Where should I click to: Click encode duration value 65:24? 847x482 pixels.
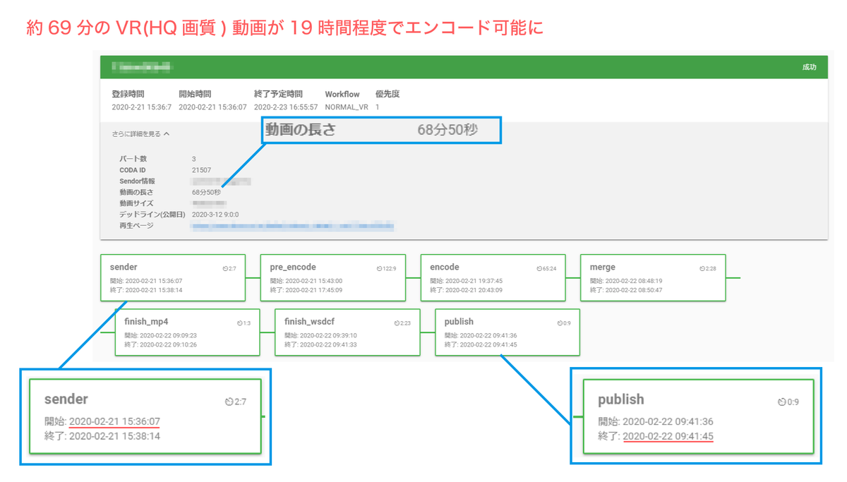point(549,269)
